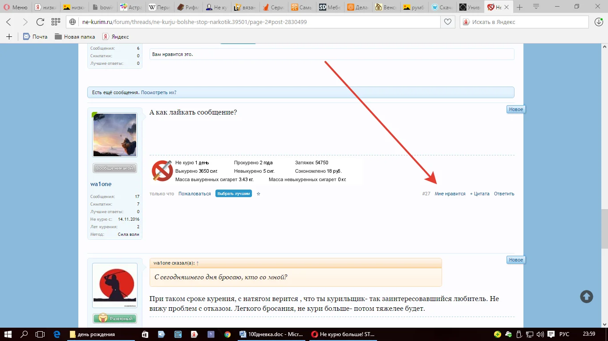
Task: Click the scroll-to-top arrow icon
Action: (586, 297)
